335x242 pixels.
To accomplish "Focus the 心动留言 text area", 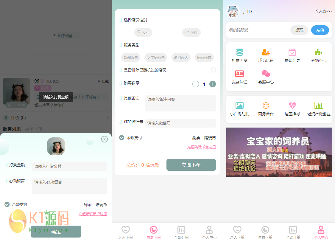I will point(70,186).
